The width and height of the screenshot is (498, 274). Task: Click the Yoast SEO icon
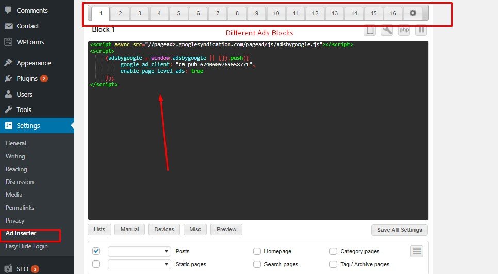click(x=8, y=269)
